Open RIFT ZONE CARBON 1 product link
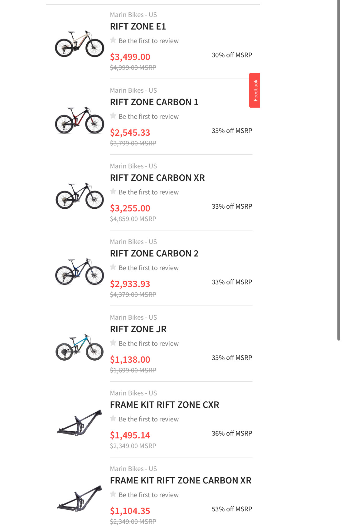Image resolution: width=343 pixels, height=529 pixels. 154,102
